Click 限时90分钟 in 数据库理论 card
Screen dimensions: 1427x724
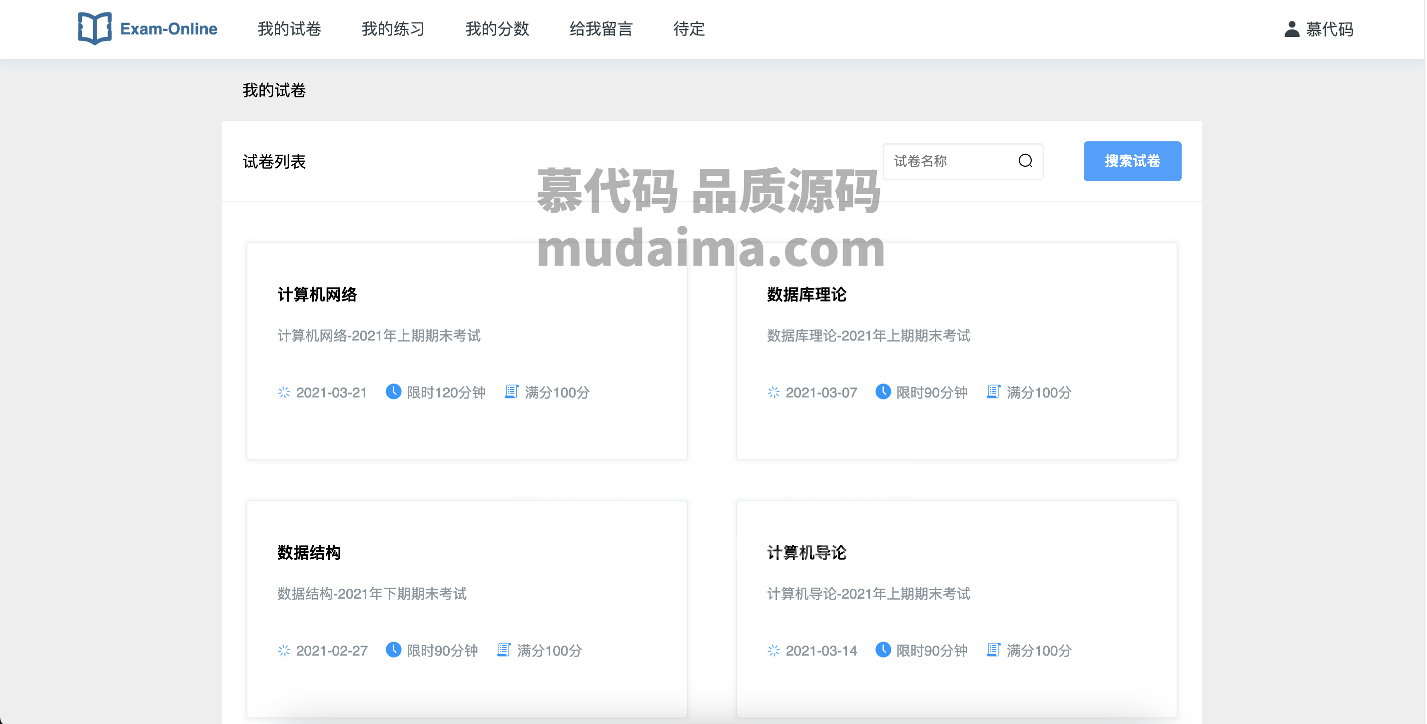pos(932,393)
